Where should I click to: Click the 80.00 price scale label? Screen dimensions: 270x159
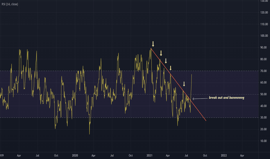coord(263,59)
